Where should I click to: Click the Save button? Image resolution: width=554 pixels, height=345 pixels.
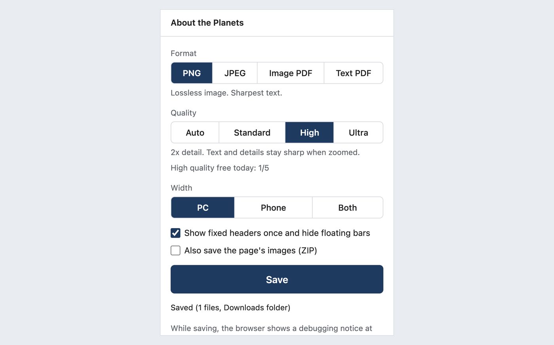pos(277,279)
